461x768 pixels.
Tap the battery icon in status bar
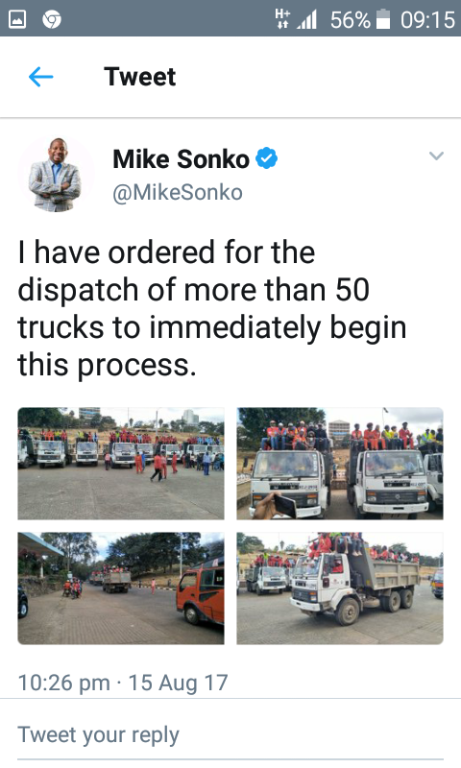[x=383, y=19]
